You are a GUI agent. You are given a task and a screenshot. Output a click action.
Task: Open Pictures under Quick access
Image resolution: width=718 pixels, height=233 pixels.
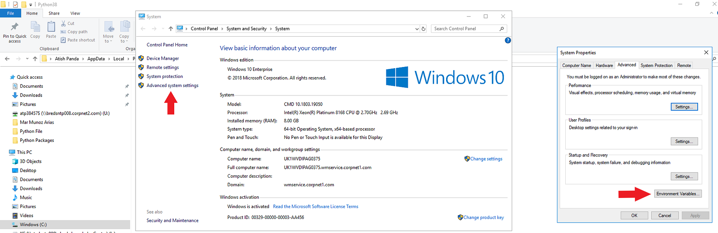click(28, 104)
